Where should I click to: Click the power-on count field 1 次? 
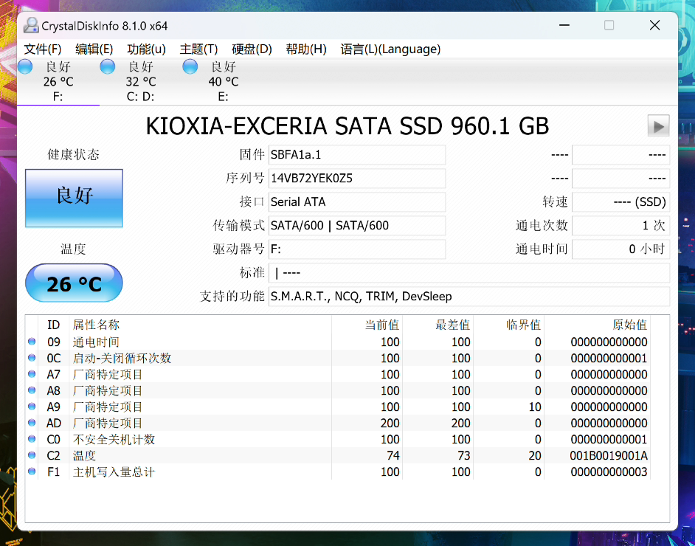pyautogui.click(x=620, y=226)
